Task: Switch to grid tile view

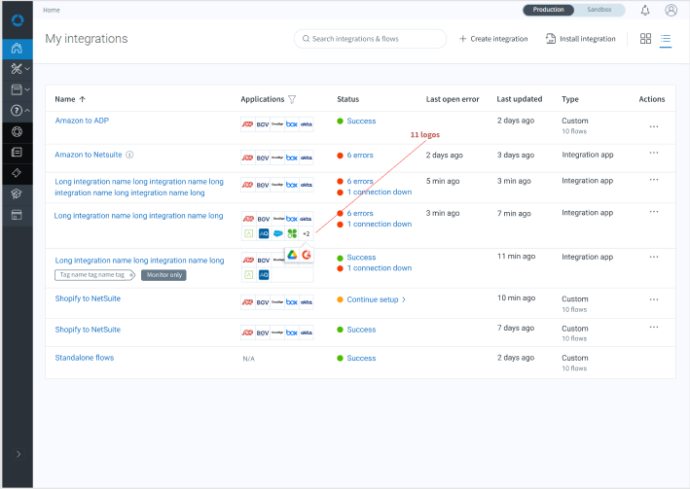Action: click(645, 39)
